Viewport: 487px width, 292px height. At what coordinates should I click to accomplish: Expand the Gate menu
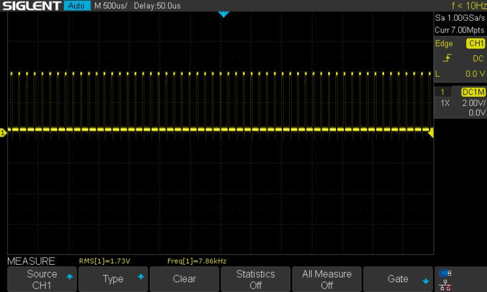click(398, 280)
